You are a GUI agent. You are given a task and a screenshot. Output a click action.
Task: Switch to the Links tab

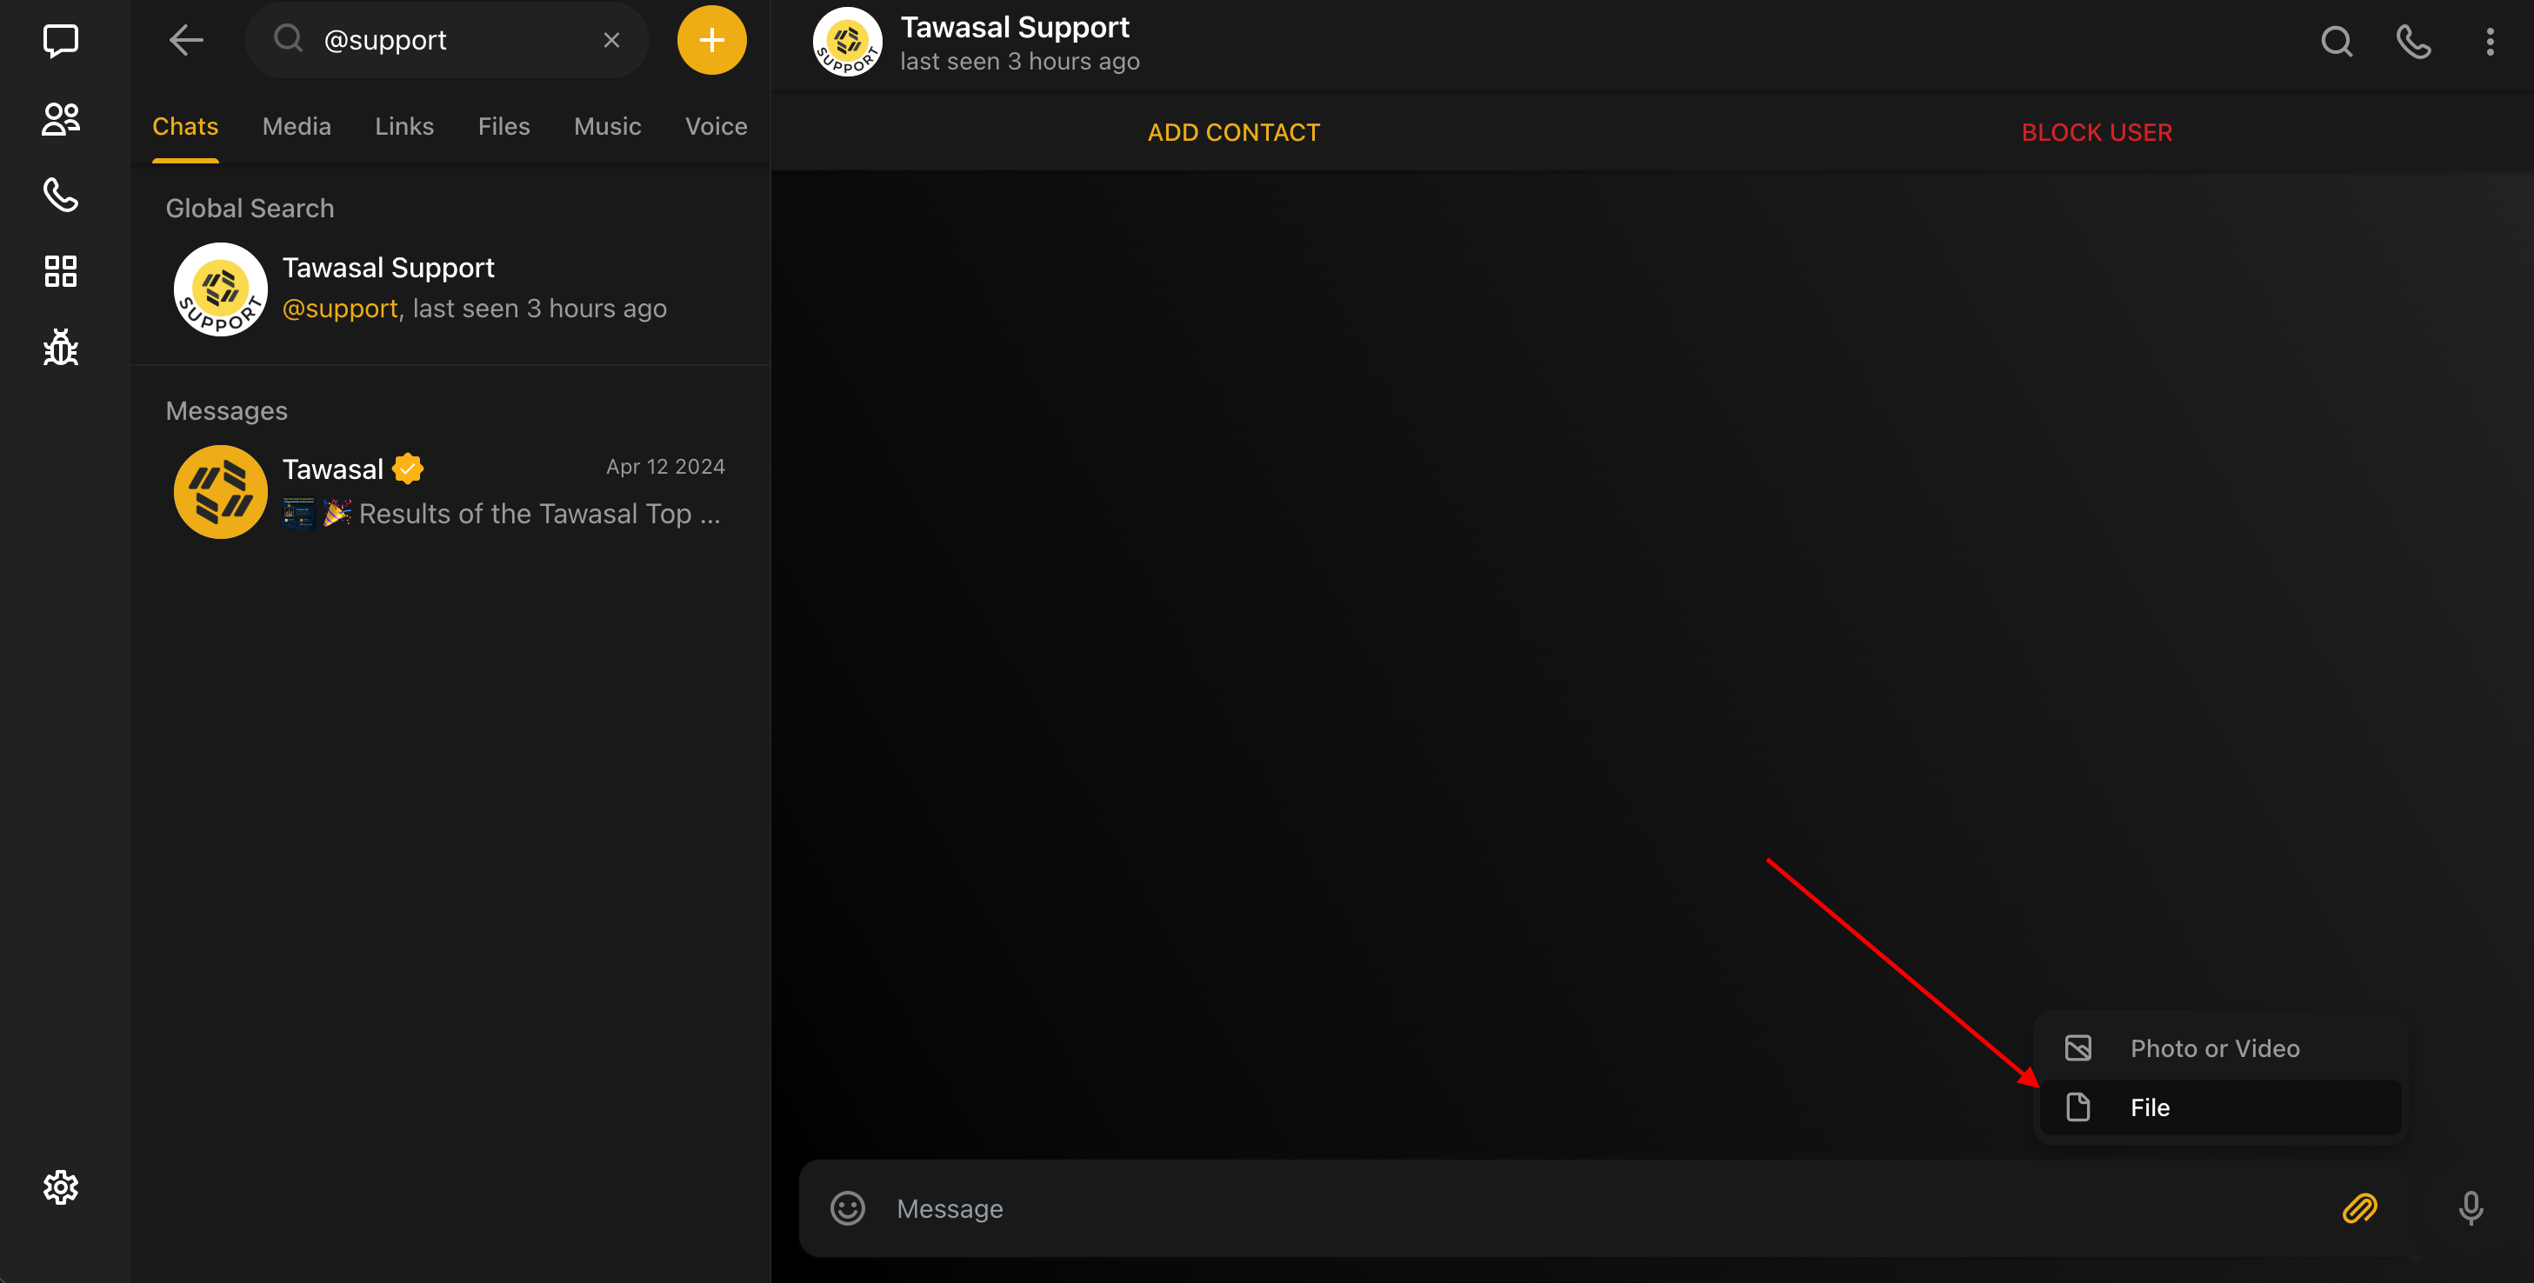[x=404, y=127]
